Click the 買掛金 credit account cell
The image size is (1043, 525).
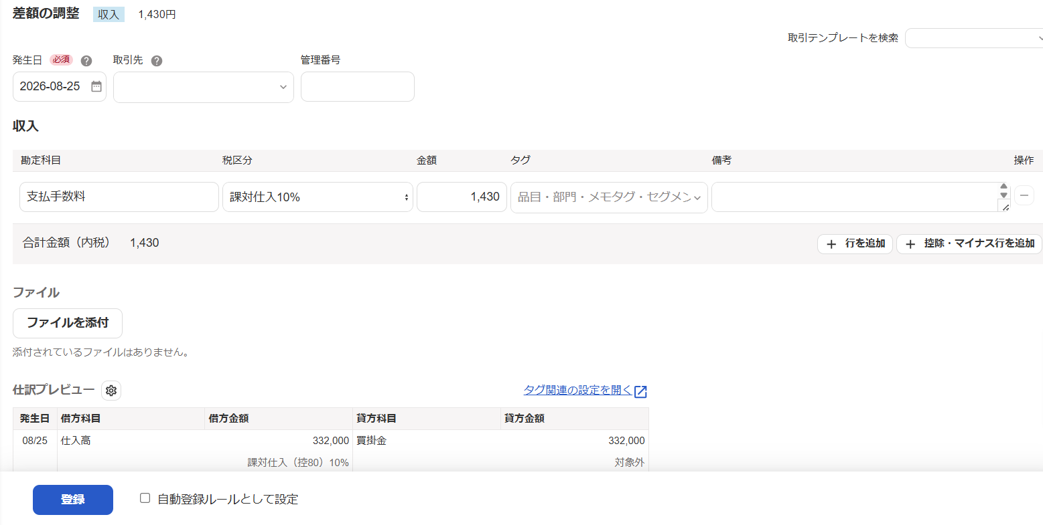click(x=371, y=441)
